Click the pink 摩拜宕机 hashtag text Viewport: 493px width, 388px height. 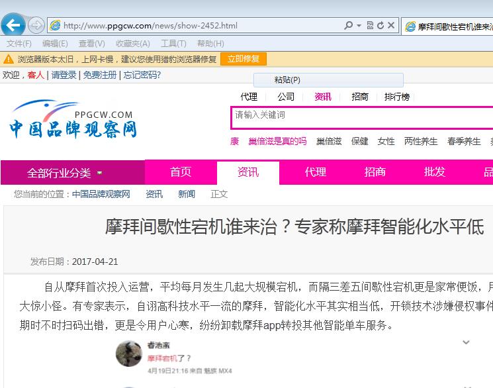coord(163,358)
